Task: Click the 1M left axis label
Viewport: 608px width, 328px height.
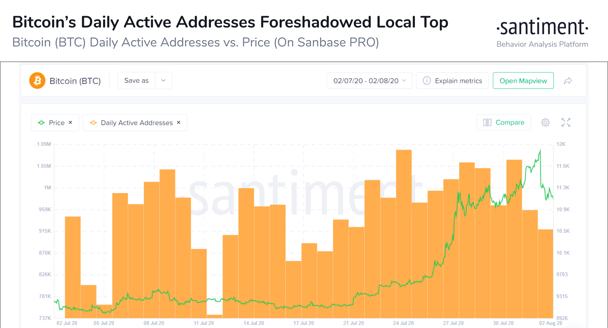Action: click(47, 187)
